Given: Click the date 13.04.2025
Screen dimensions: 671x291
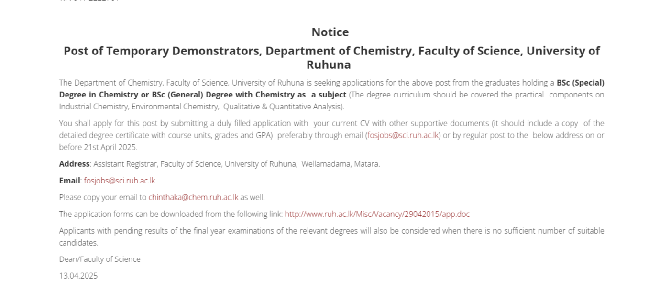Looking at the screenshot, I should point(78,276).
